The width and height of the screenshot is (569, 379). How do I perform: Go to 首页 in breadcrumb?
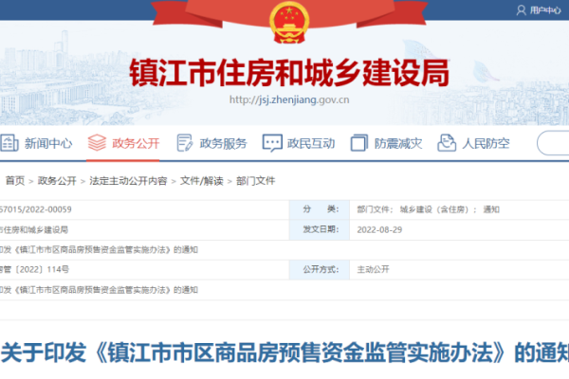(15, 181)
